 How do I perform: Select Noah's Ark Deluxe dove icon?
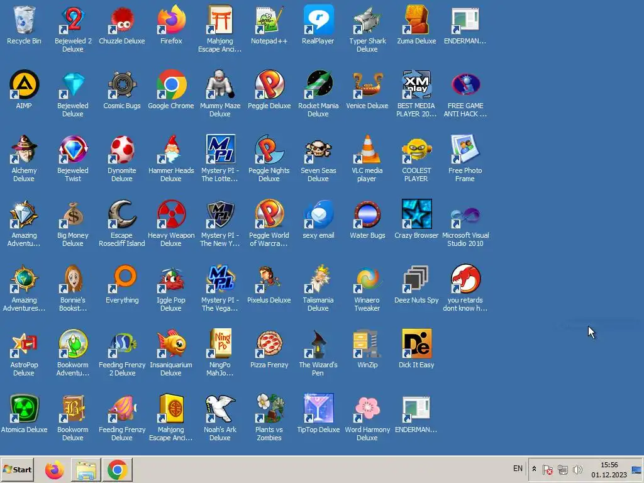click(x=220, y=408)
